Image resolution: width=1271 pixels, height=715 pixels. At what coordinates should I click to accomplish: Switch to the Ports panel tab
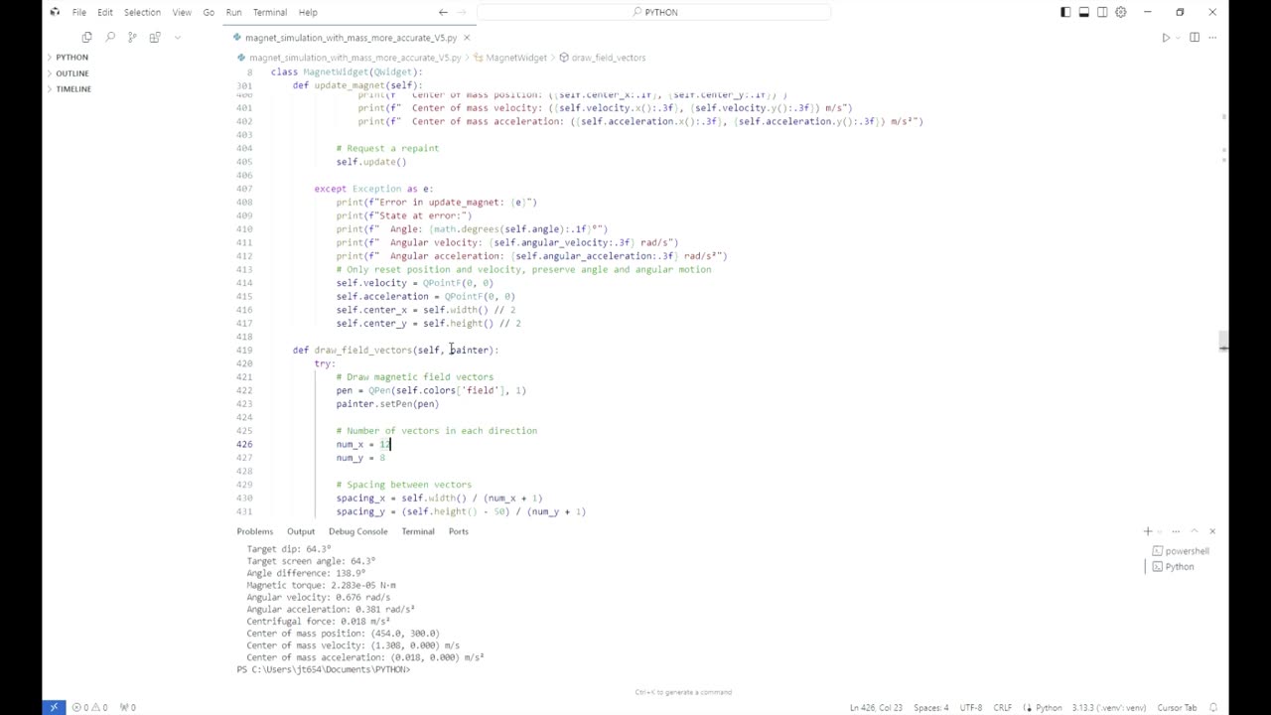[458, 531]
